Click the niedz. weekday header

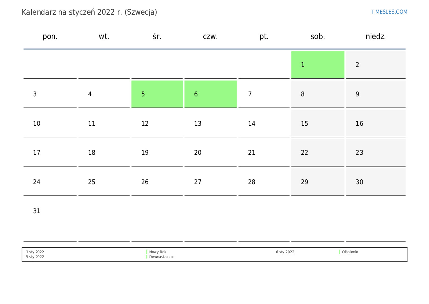[x=376, y=36]
